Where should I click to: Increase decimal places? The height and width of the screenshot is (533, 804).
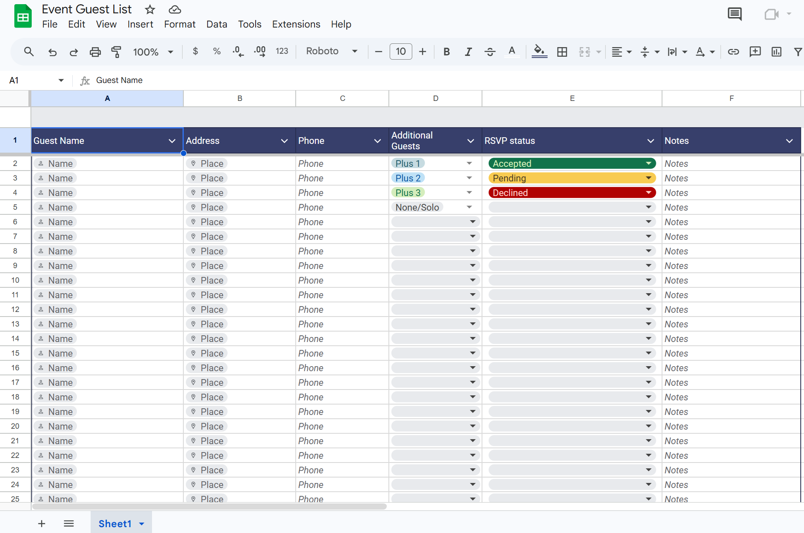(x=260, y=51)
